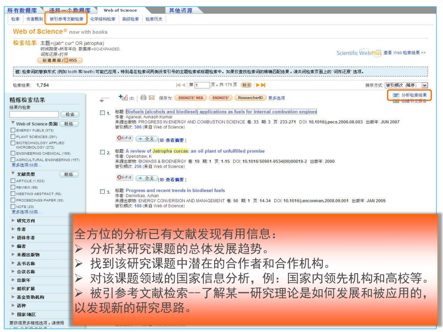Viewport: 443px width, 332px height.
Task: Click the email envelope icon
Action: 152,97
